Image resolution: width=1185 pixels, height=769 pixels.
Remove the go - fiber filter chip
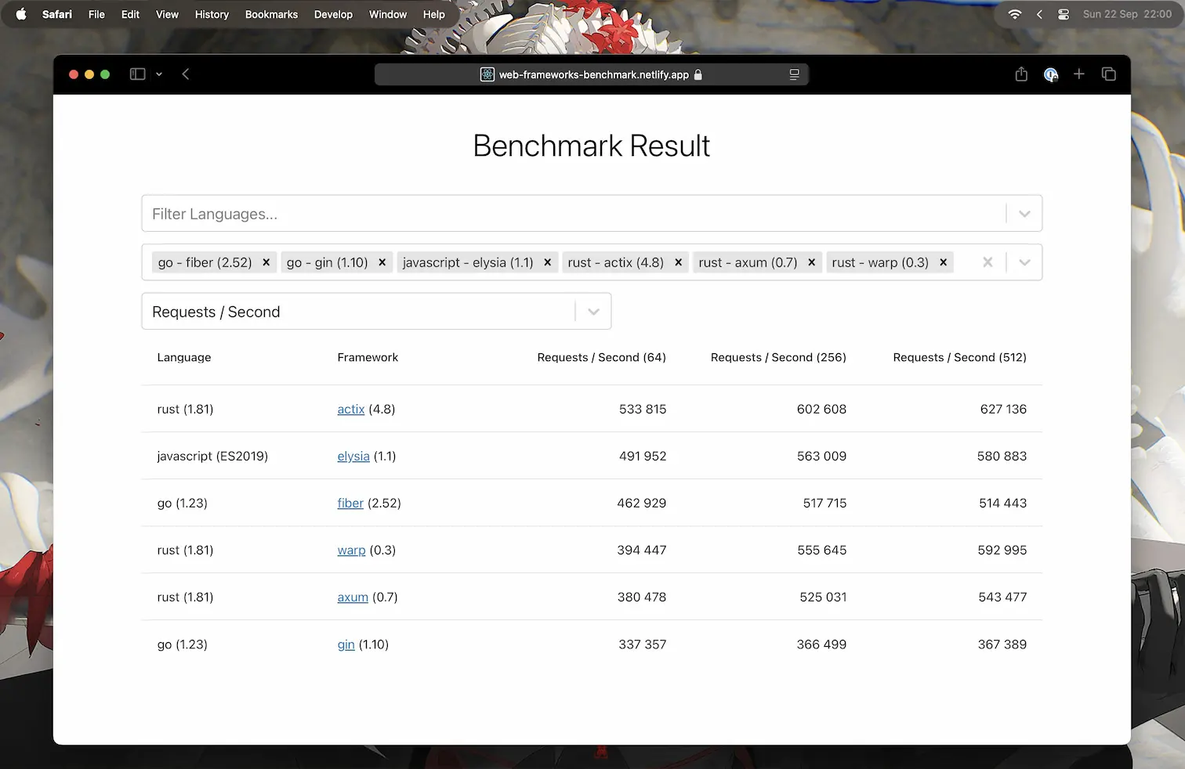[266, 262]
